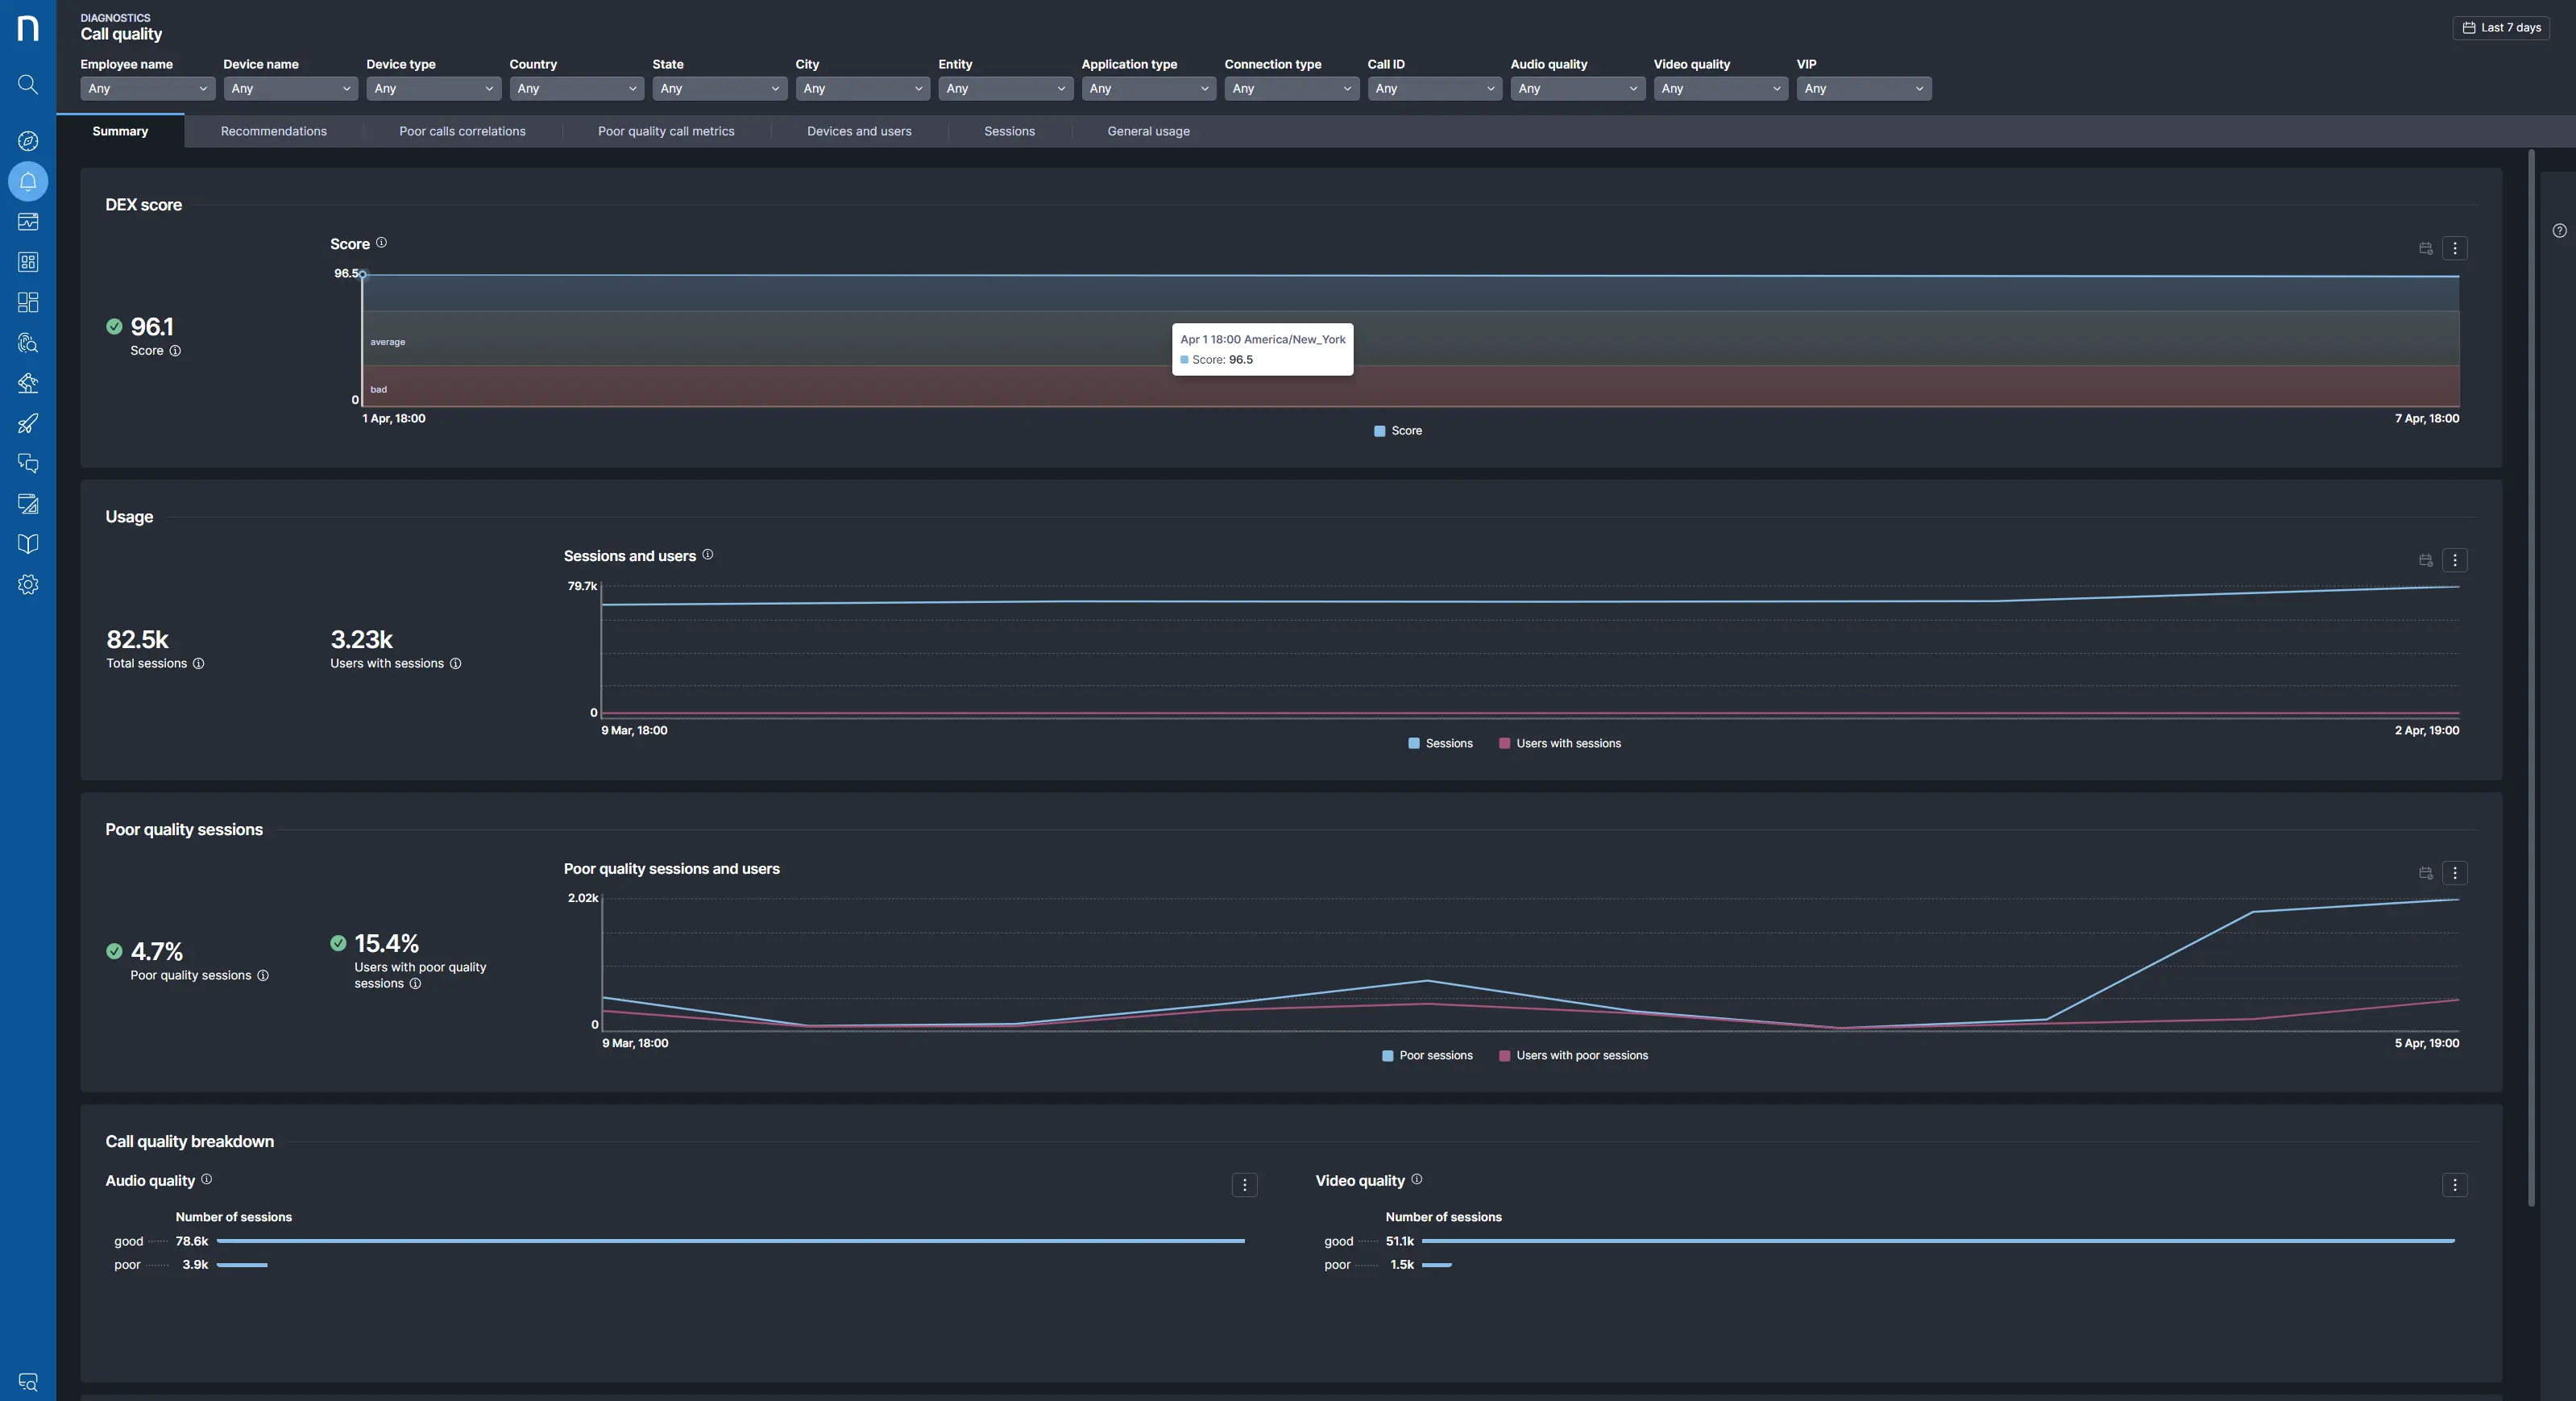
Task: Expand the Entity filter dropdown
Action: [x=1005, y=89]
